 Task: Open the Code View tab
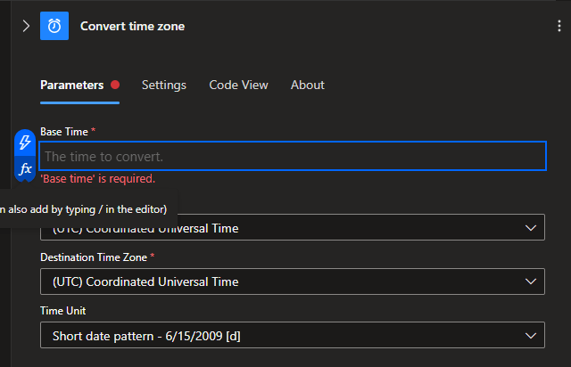(x=238, y=85)
